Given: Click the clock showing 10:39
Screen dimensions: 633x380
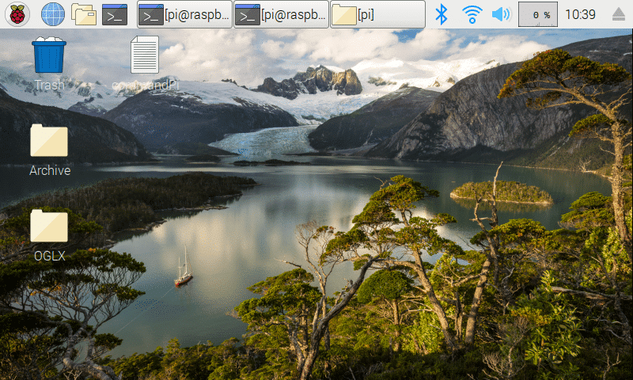Looking at the screenshot, I should click(x=580, y=14).
